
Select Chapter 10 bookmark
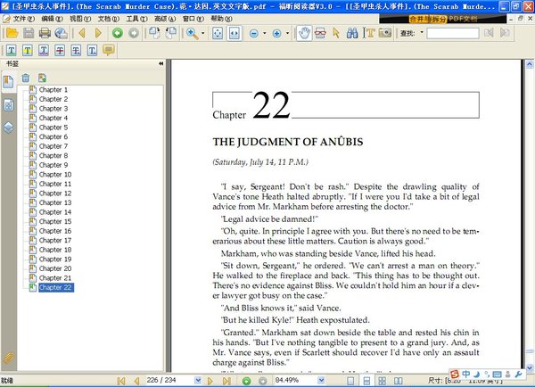point(55,175)
